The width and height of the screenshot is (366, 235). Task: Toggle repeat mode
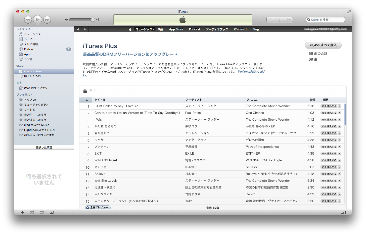point(42,212)
